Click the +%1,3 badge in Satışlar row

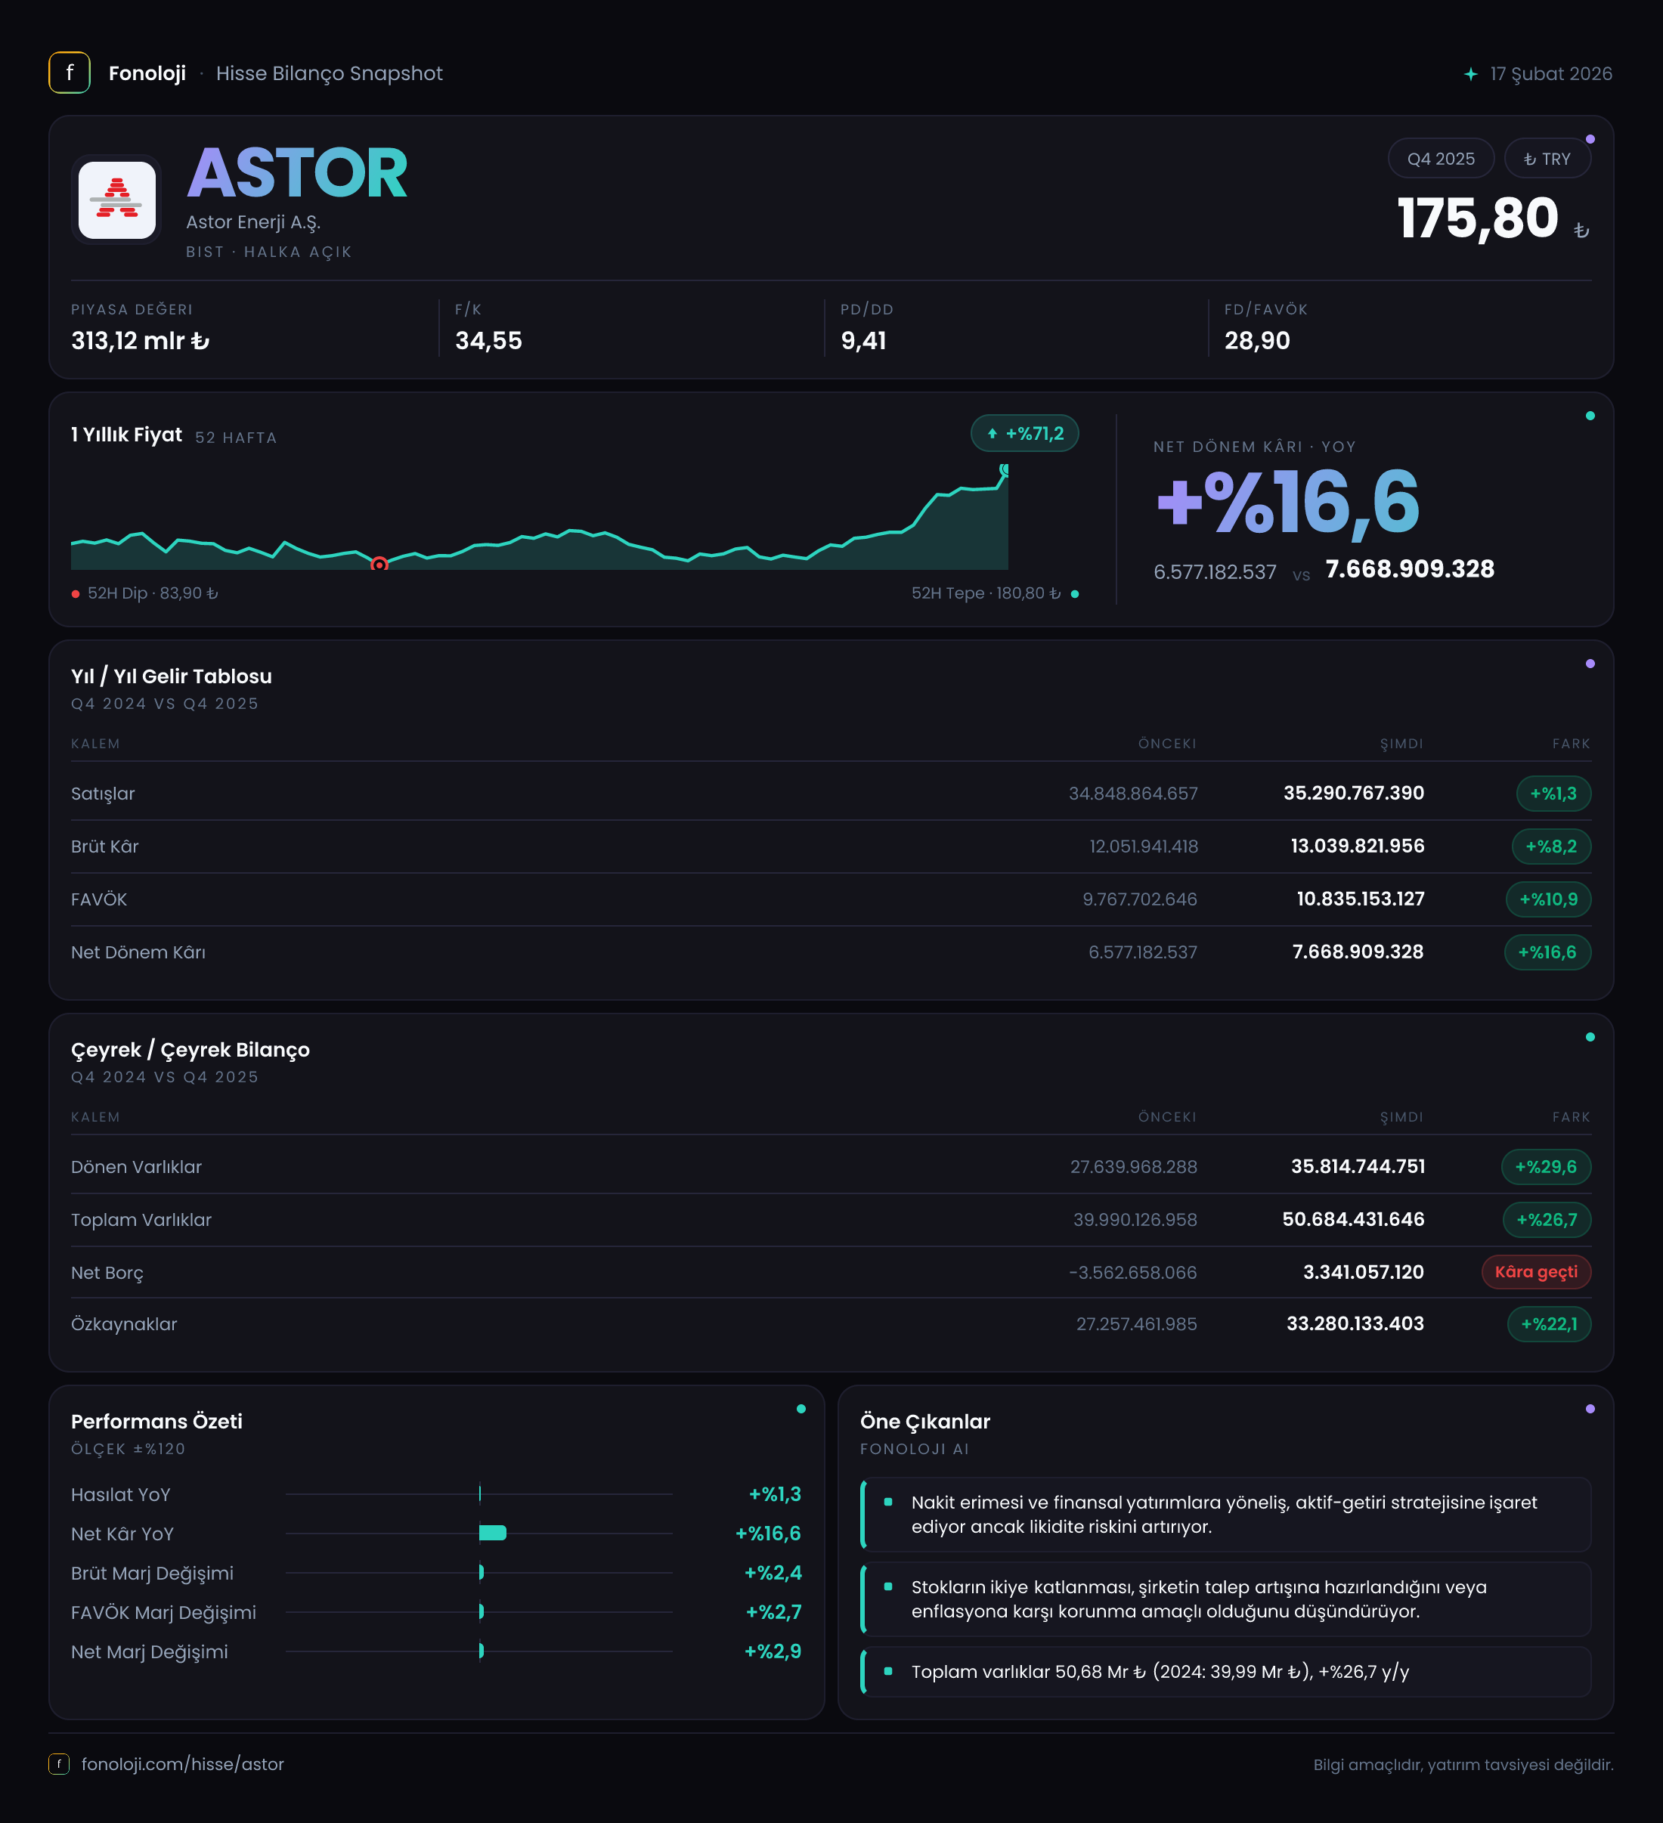[1553, 793]
